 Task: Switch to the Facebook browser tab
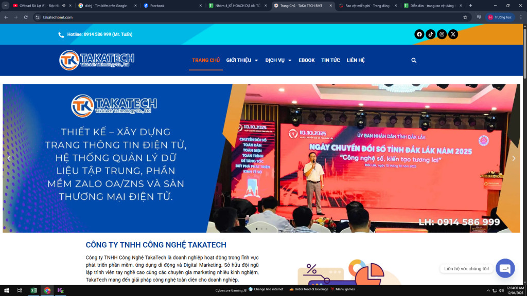(170, 6)
